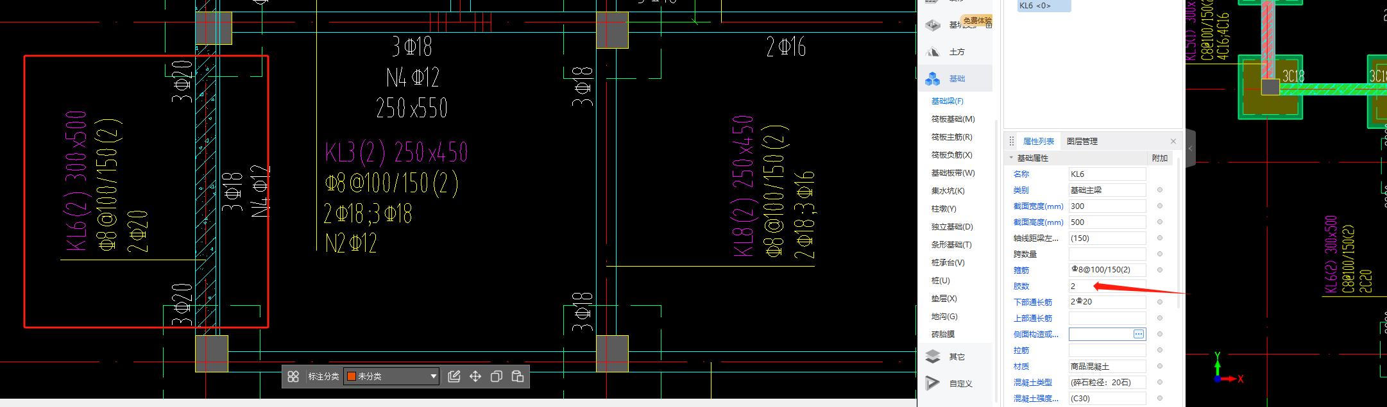
Task: Select the 土方 category icon
Action: (x=933, y=52)
